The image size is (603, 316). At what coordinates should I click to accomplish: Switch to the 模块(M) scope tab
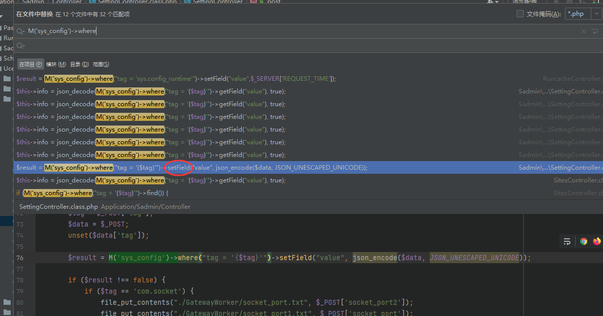[x=56, y=64]
